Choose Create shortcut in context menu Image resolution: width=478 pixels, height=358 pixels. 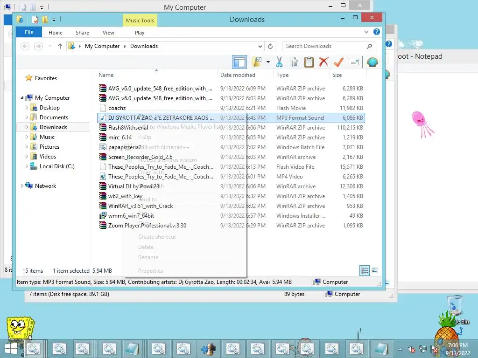[157, 237]
